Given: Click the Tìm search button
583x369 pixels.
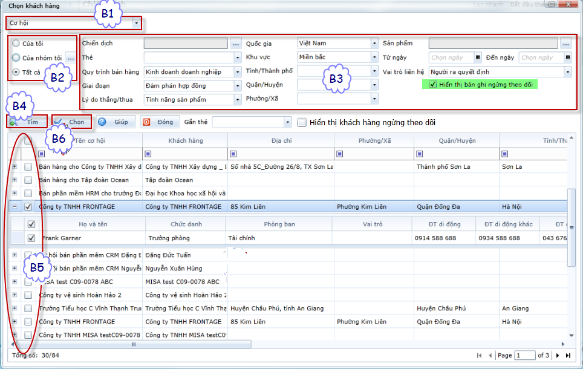Looking at the screenshot, I should pyautogui.click(x=28, y=122).
